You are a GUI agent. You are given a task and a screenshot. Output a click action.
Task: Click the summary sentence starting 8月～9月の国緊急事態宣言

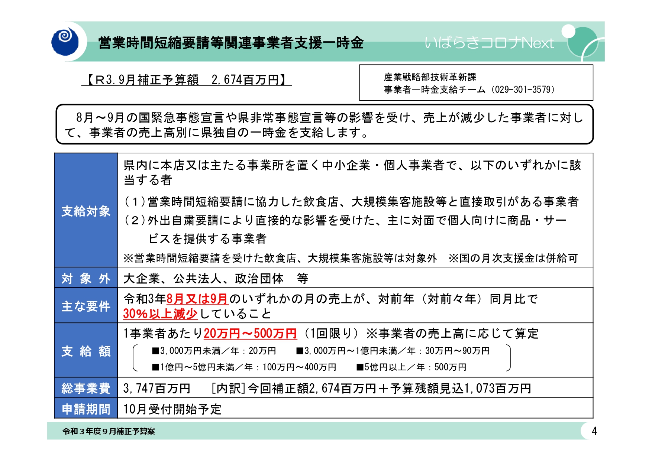point(325,124)
